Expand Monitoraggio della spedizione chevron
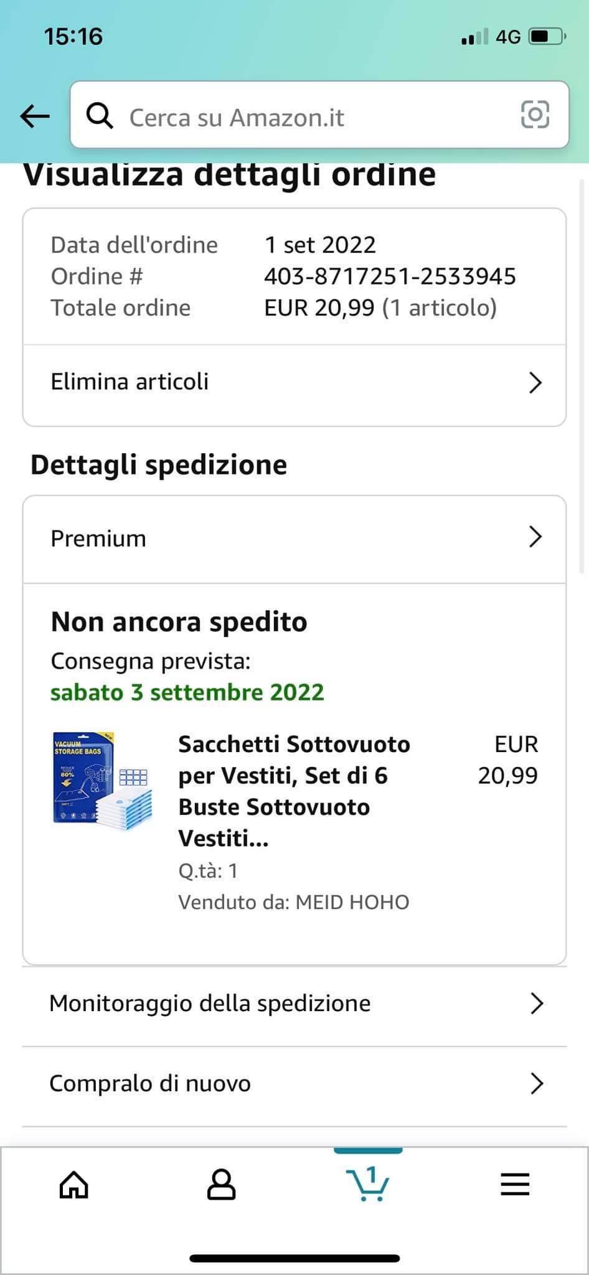This screenshot has height=1275, width=589. point(536,1004)
